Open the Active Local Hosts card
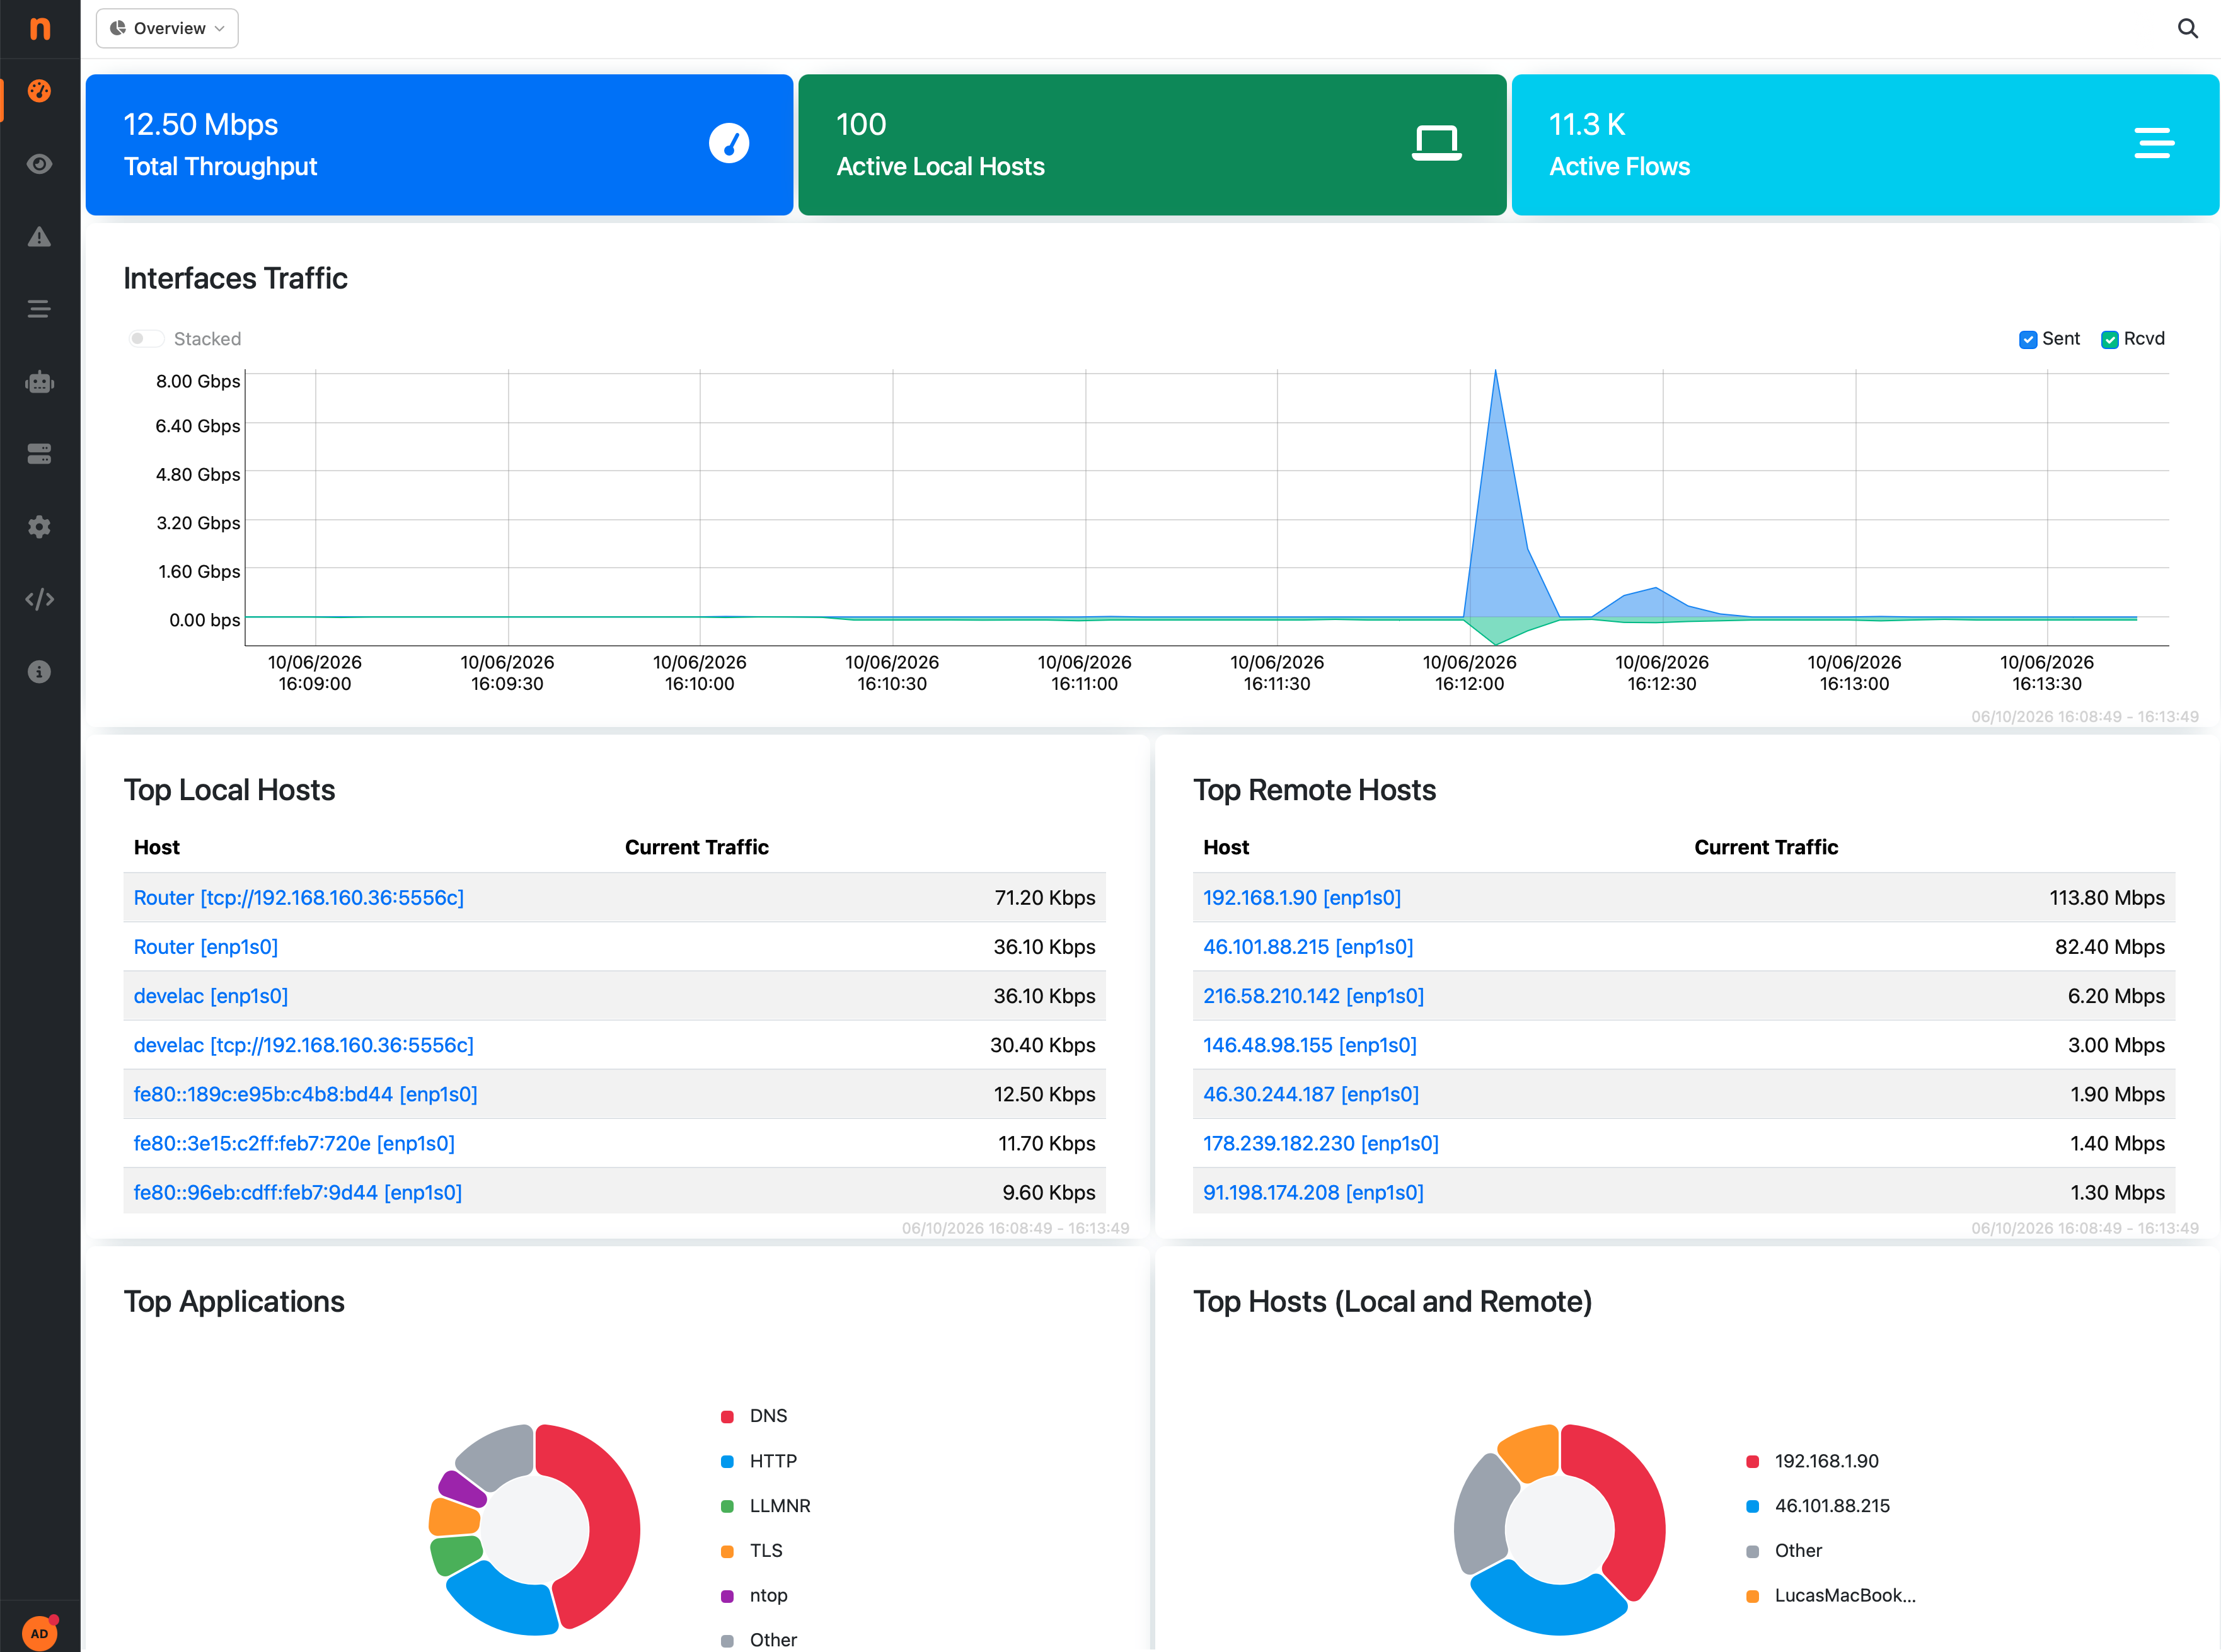 tap(1153, 145)
